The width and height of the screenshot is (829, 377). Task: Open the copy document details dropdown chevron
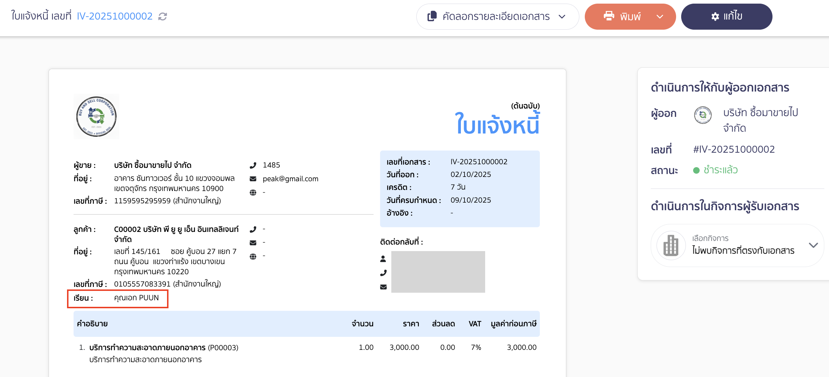point(562,17)
